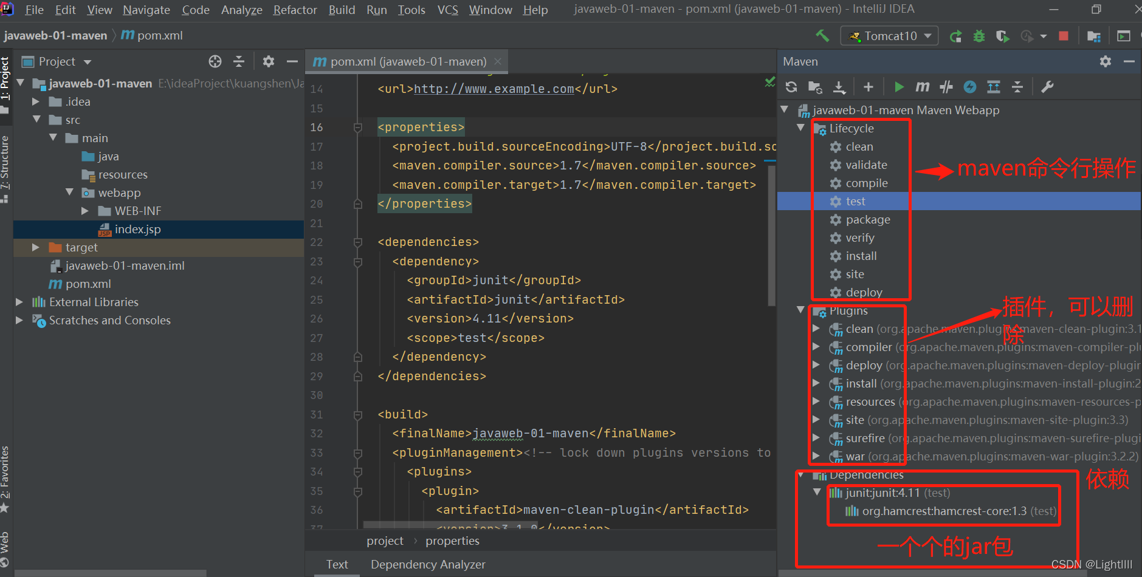Fold the dependencies block at line 22
The image size is (1142, 577).
coord(358,242)
